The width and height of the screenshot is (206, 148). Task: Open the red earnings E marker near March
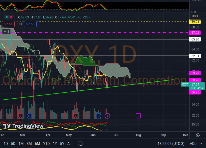[20, 116]
